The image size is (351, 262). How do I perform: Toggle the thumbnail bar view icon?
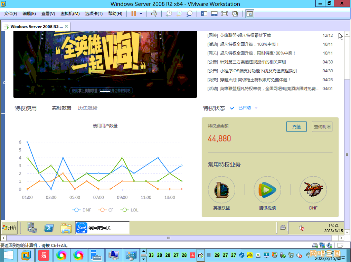point(214,14)
